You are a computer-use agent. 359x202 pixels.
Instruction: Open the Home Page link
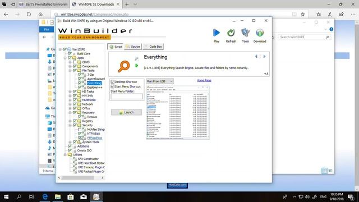(204, 80)
